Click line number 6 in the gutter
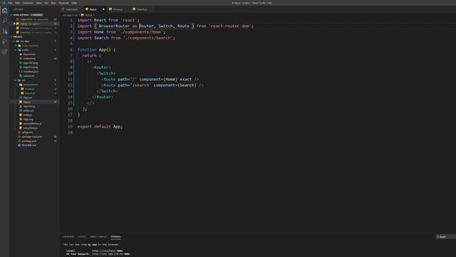 pos(71,50)
